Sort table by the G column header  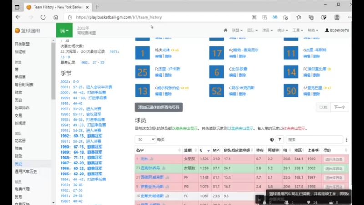click(x=204, y=150)
